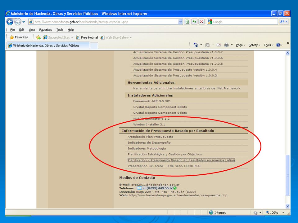This screenshot has height=223, width=298.
Task: Expand the Home button dropdown arrow
Action: [201, 45]
